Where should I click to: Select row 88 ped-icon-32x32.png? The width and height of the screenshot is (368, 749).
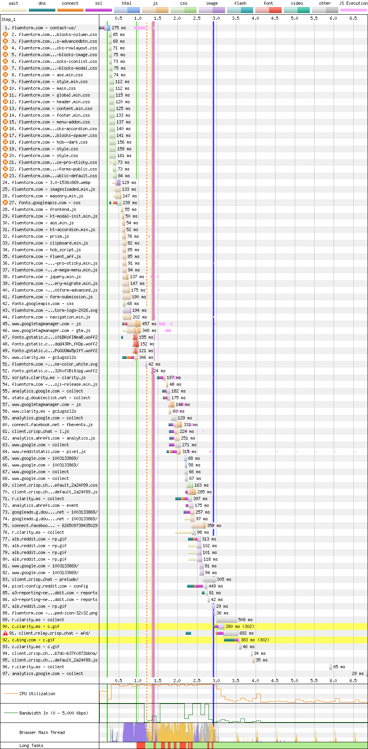click(x=184, y=613)
